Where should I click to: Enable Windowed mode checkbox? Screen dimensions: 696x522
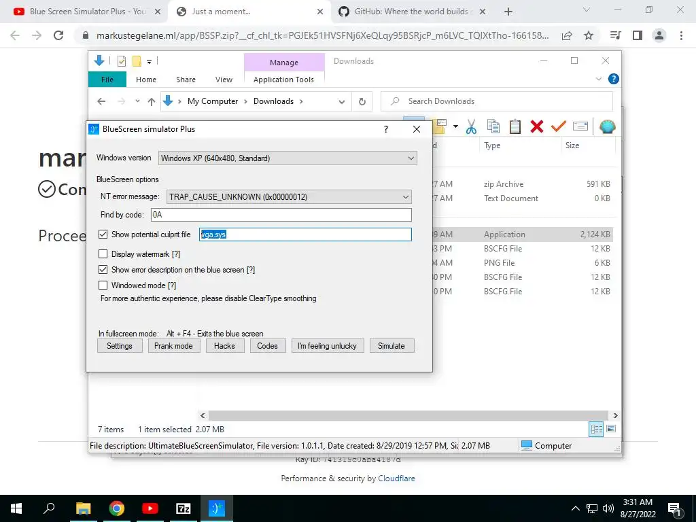point(103,285)
